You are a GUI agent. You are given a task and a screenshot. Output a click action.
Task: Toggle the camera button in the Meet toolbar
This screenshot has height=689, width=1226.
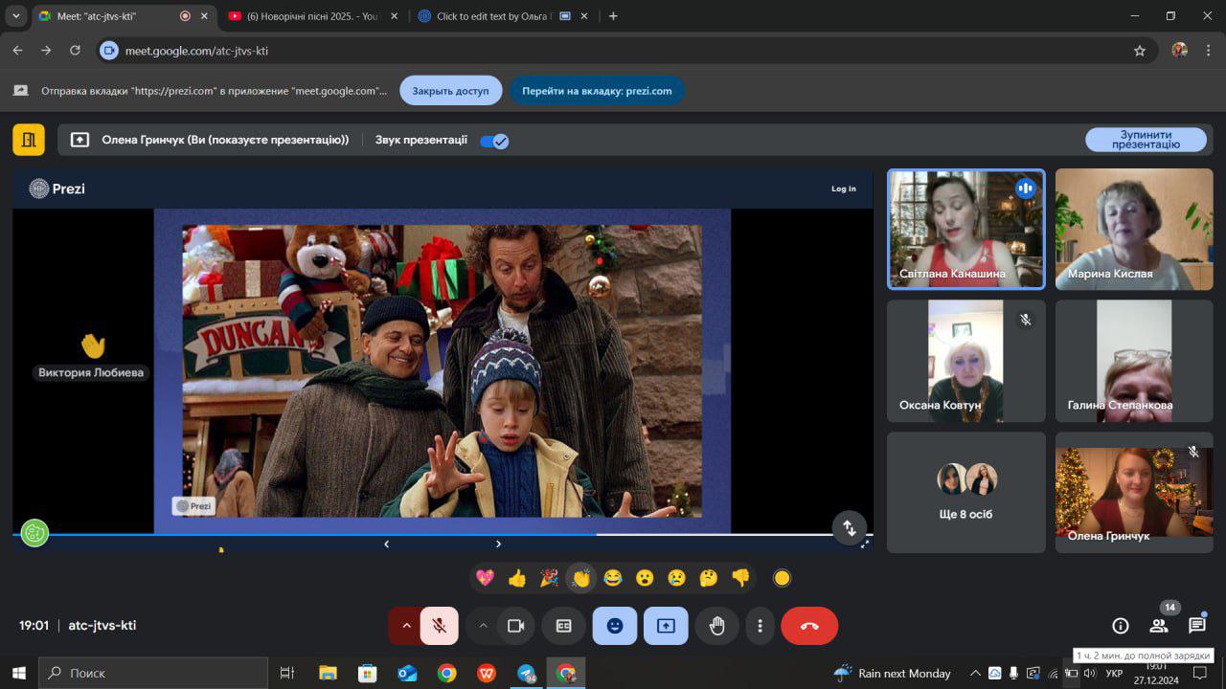click(516, 626)
